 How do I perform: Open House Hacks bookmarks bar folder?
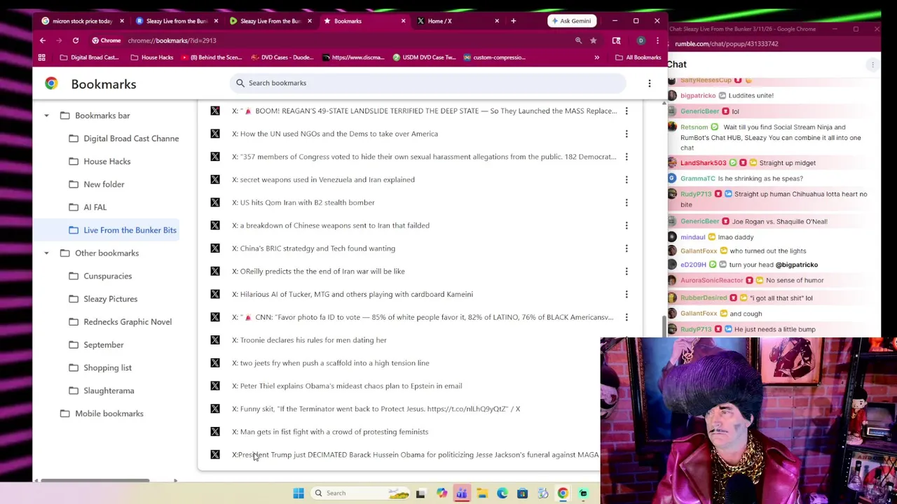pos(151,57)
